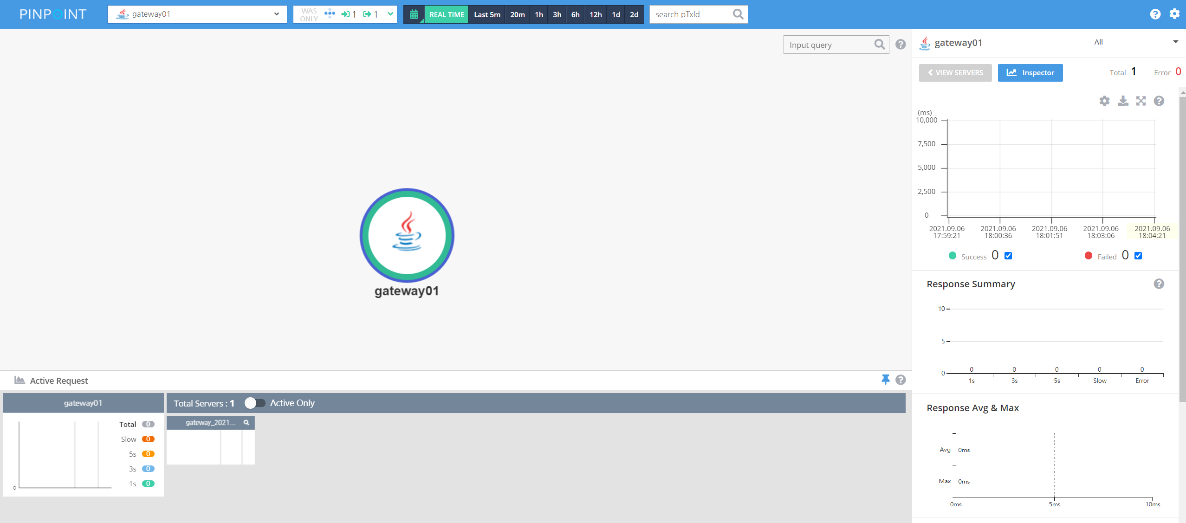1186x523 pixels.
Task: Expand the response chart to fullscreen
Action: pyautogui.click(x=1141, y=101)
